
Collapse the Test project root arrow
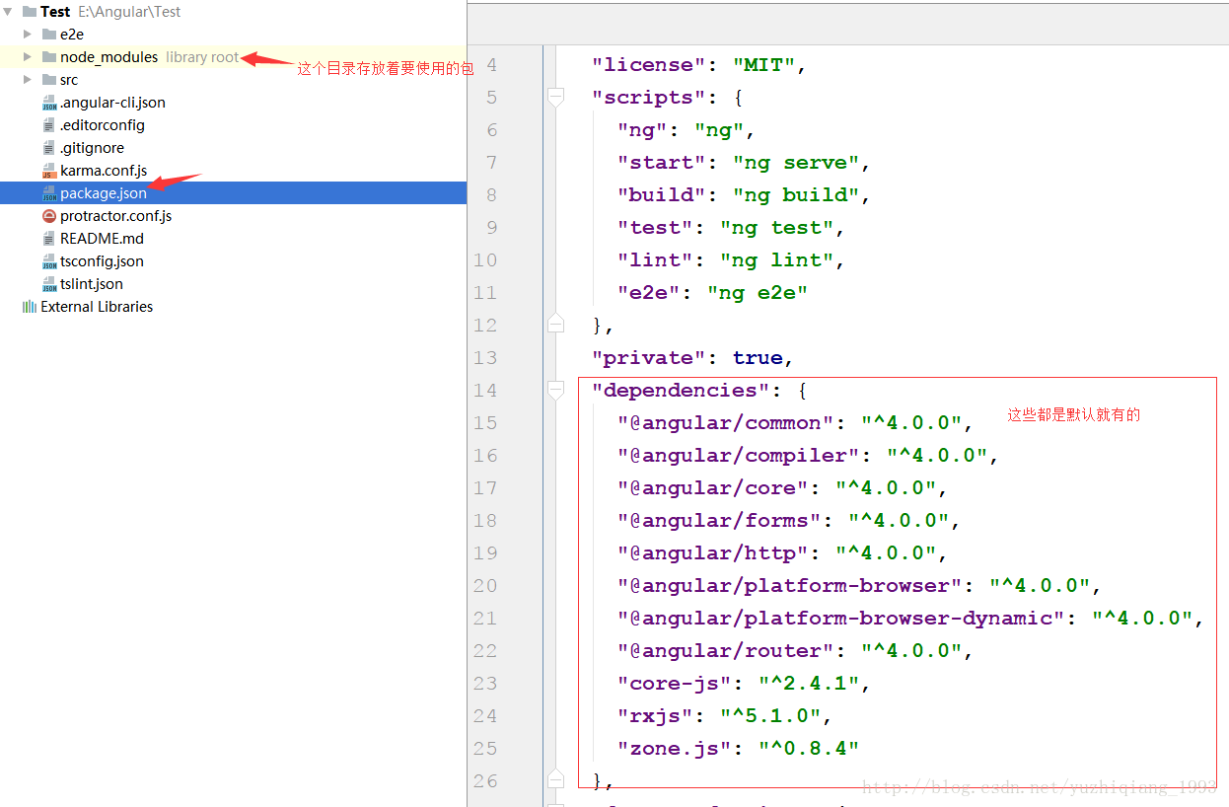click(x=8, y=12)
